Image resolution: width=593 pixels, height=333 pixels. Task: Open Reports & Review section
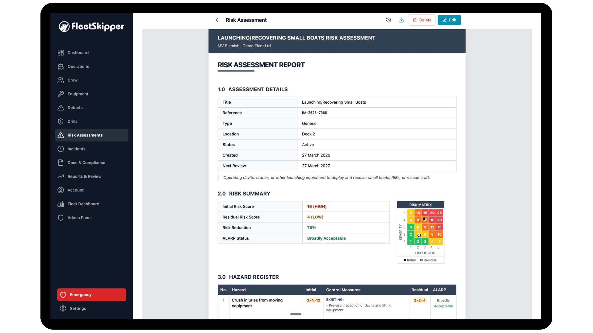pos(92,176)
